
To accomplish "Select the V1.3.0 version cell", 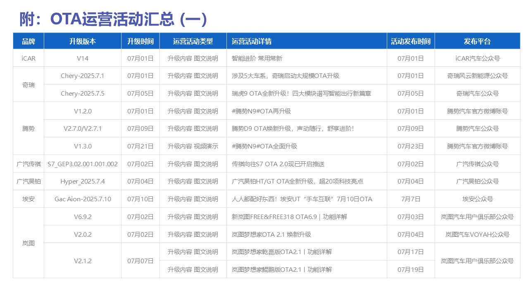I will coord(83,146).
